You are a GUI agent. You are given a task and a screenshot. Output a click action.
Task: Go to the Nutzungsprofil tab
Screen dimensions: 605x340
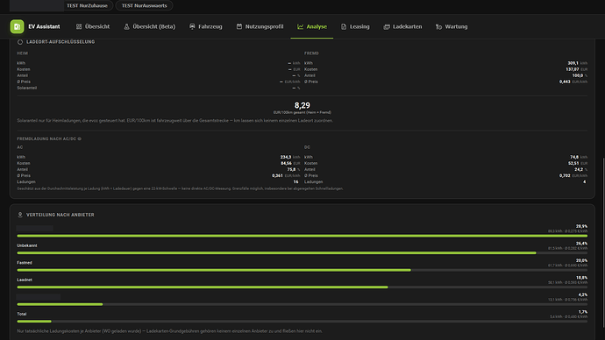260,26
